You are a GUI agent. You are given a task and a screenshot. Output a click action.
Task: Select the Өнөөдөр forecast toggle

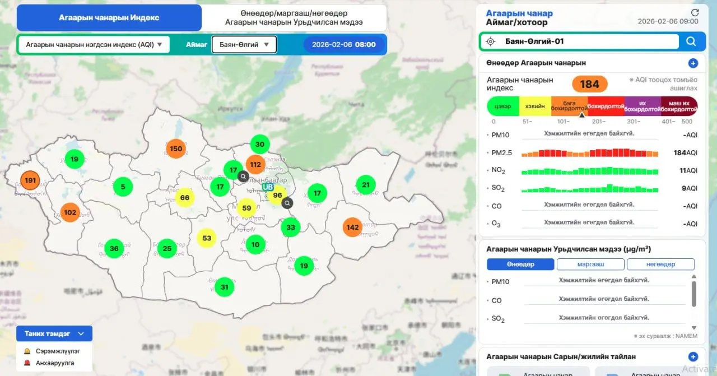[x=520, y=264]
